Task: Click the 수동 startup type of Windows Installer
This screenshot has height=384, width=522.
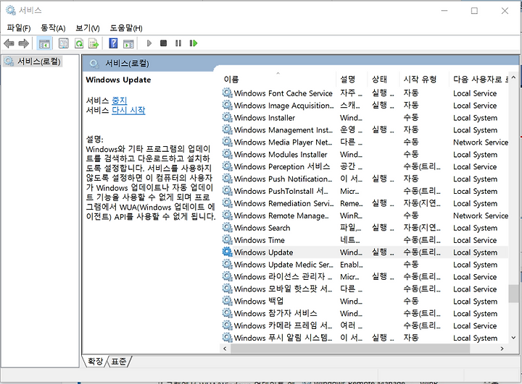Action: tap(411, 117)
